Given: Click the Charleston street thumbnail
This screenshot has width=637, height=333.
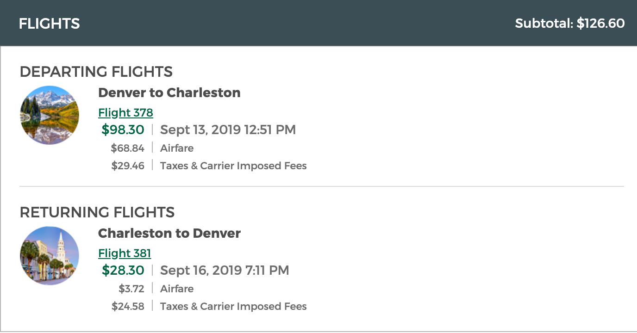Looking at the screenshot, I should (50, 256).
